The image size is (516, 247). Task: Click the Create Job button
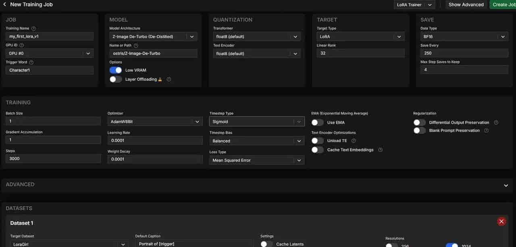(504, 5)
